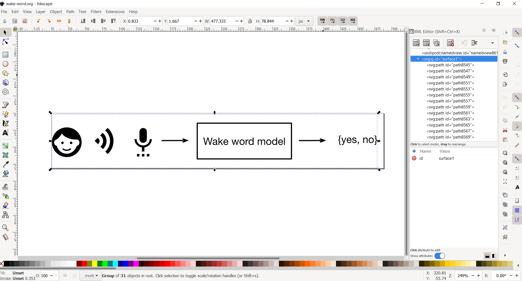Screen dimensions: 522x281
Task: Select the Node editing tool
Action: pos(5,42)
